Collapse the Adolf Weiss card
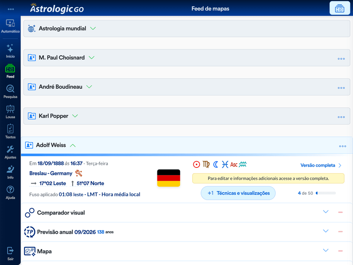The image size is (353, 265). [73, 145]
